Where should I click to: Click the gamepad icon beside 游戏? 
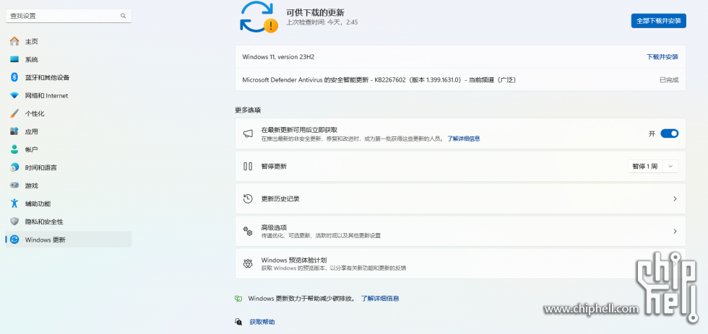pyautogui.click(x=14, y=185)
